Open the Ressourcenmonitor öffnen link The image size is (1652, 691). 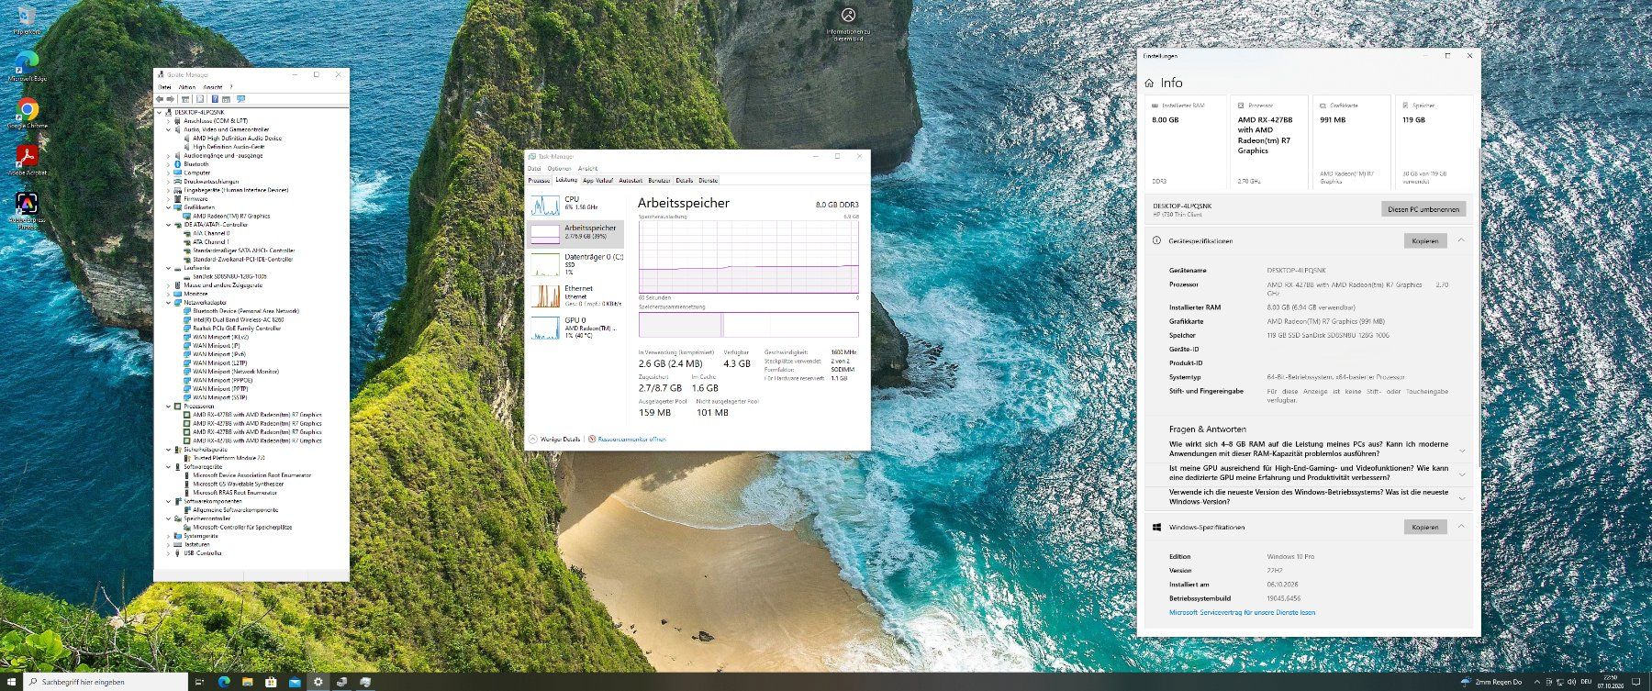click(x=632, y=440)
